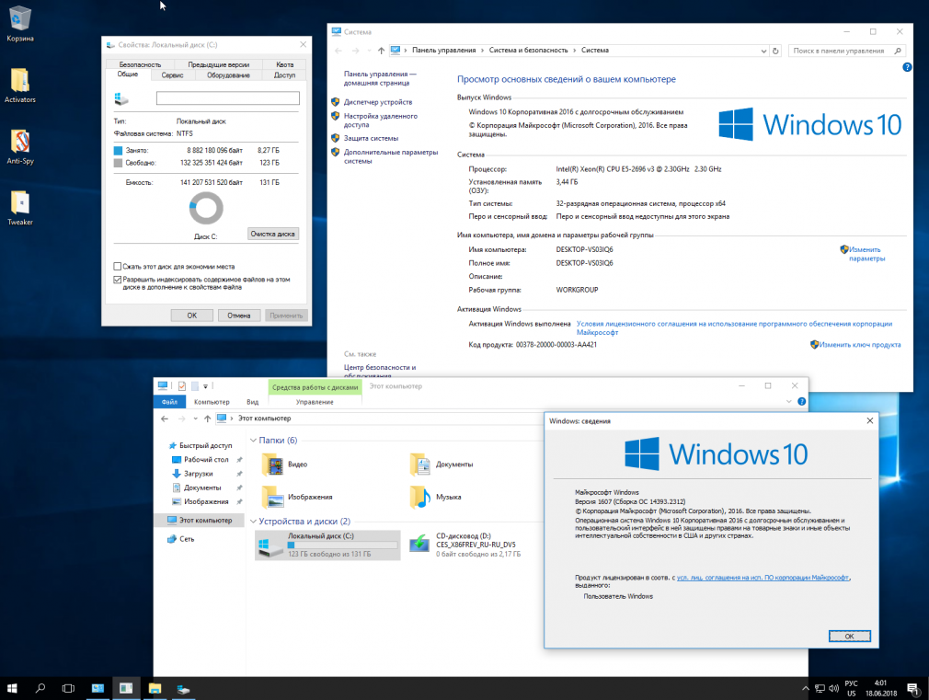Image resolution: width=929 pixels, height=700 pixels.
Task: Enable compress this drive checkbox
Action: pos(118,267)
